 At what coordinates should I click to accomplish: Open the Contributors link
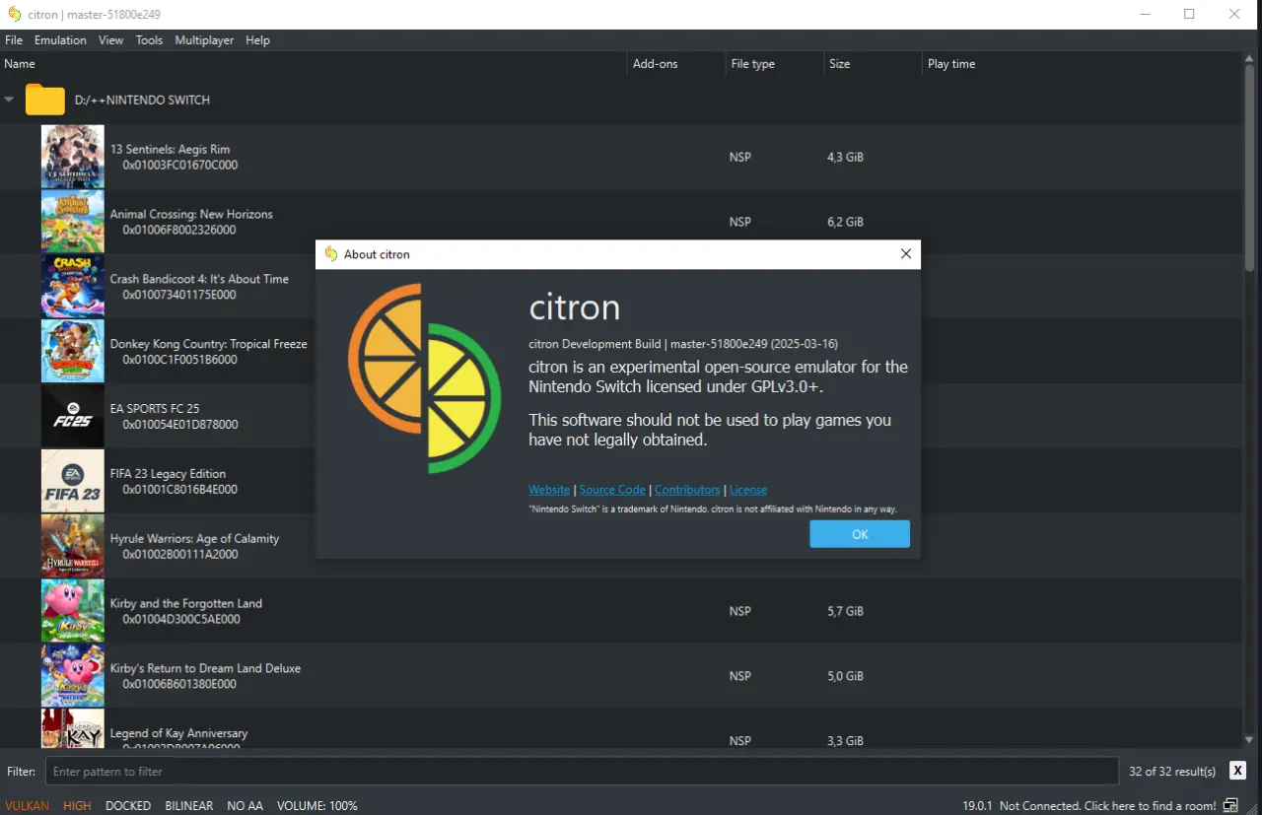tap(687, 490)
